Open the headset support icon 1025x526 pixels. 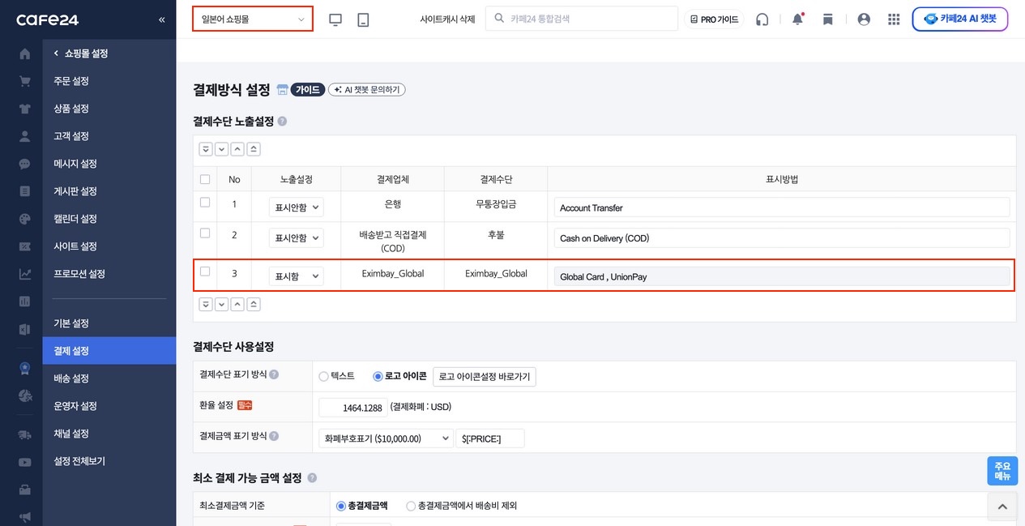(762, 19)
